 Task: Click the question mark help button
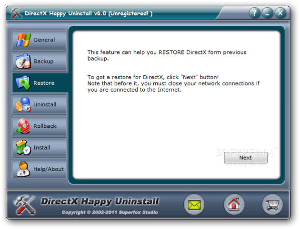pyautogui.click(x=254, y=13)
